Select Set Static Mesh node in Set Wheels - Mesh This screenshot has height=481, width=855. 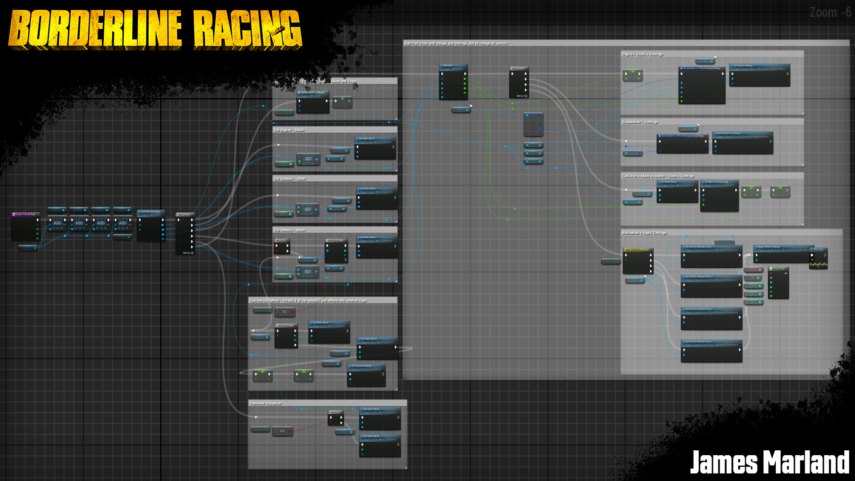click(377, 247)
